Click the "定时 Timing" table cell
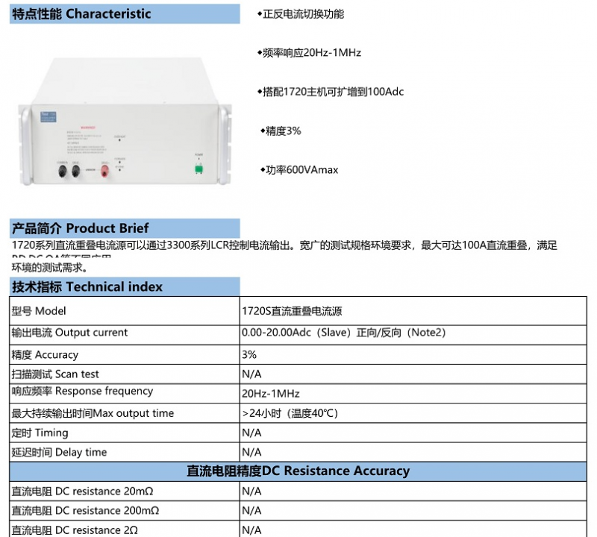597x537 pixels. point(125,433)
